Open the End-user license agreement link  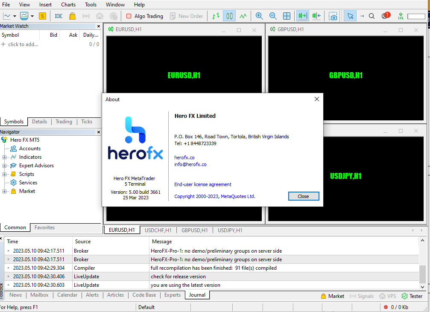click(x=202, y=184)
